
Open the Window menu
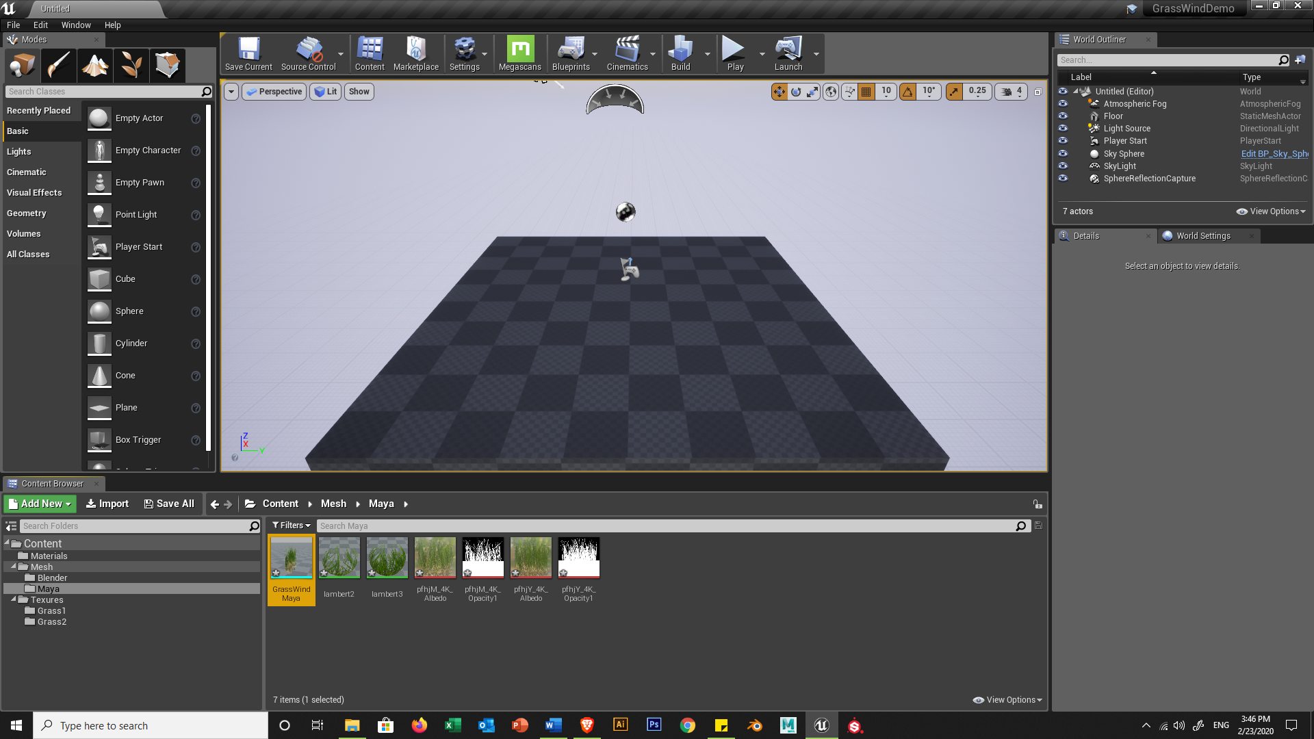point(75,25)
